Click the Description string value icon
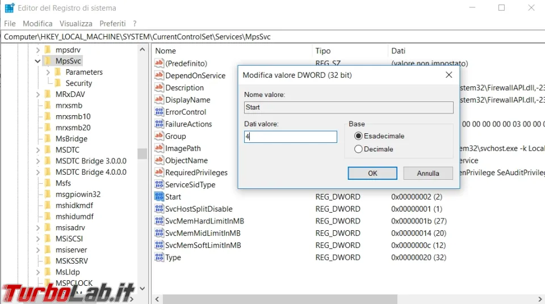 pos(160,88)
